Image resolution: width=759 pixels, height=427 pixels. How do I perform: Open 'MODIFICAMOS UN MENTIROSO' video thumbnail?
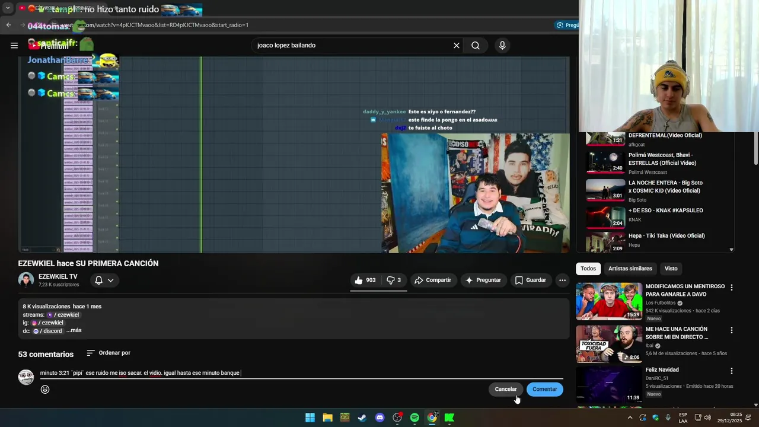pos(608,301)
